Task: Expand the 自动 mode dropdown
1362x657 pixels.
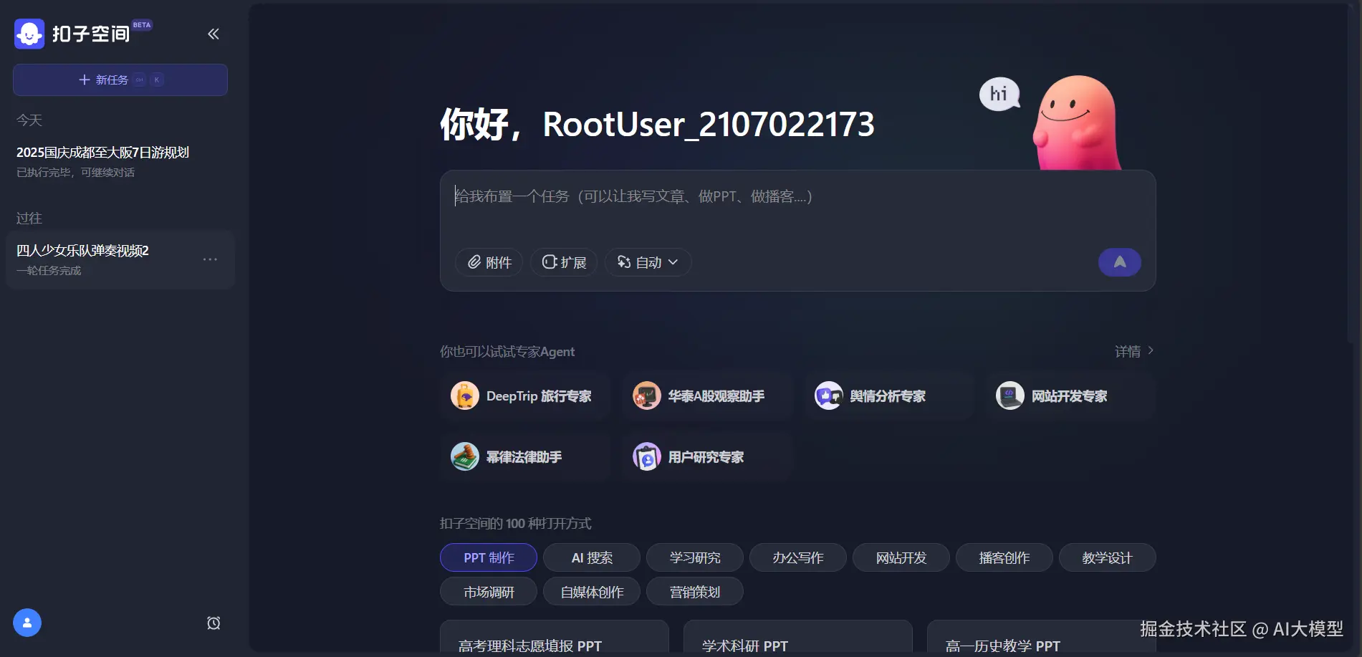Action: (x=648, y=262)
